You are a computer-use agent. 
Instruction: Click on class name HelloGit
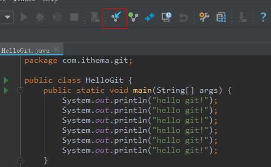point(104,80)
